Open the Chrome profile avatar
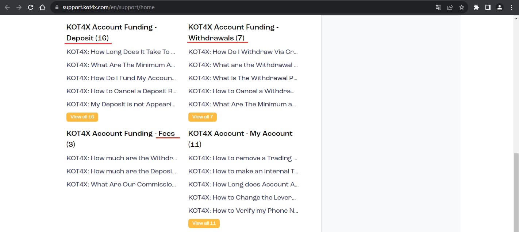The height and width of the screenshot is (232, 519). (x=500, y=7)
